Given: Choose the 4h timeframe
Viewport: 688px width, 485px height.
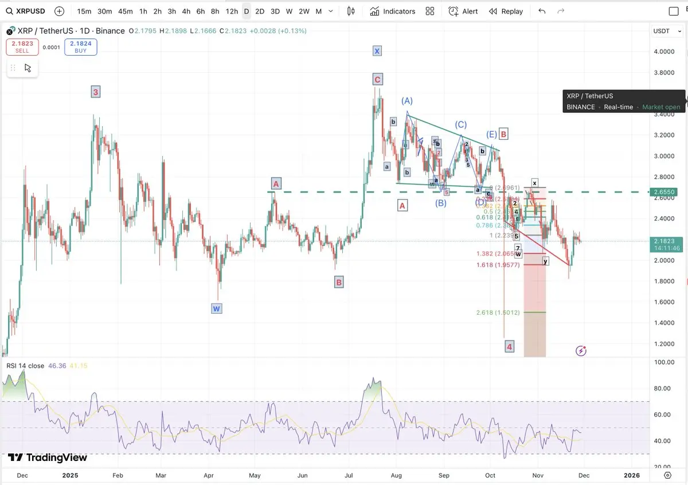Looking at the screenshot, I should [x=186, y=11].
